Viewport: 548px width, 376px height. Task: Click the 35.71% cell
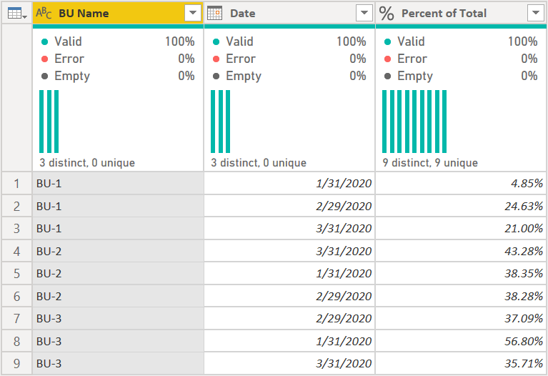[x=461, y=363]
